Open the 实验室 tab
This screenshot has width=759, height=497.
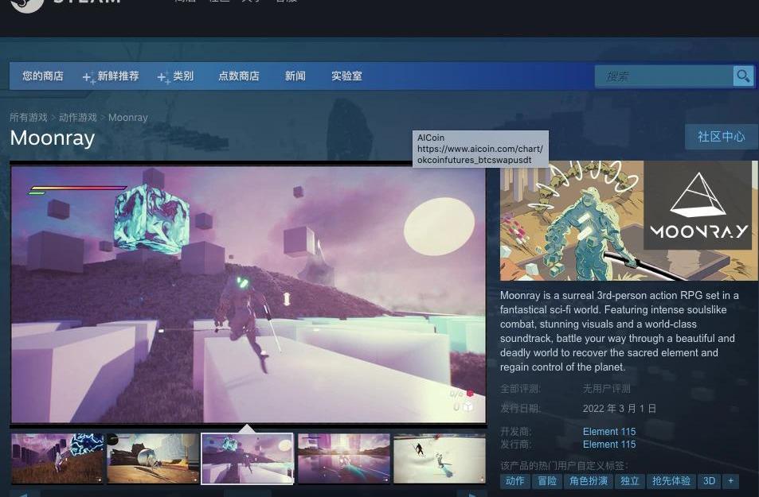(x=346, y=76)
